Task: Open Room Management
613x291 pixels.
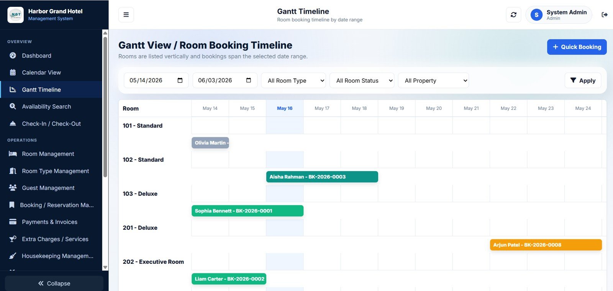Action: pos(51,154)
